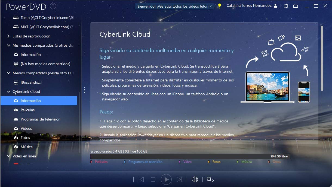The image size is (332, 187).
Task: Skip to previous track
Action: pos(141,179)
